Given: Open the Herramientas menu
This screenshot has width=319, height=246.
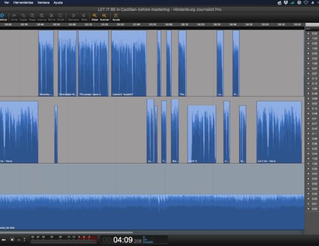Looking at the screenshot, I should [x=23, y=2].
